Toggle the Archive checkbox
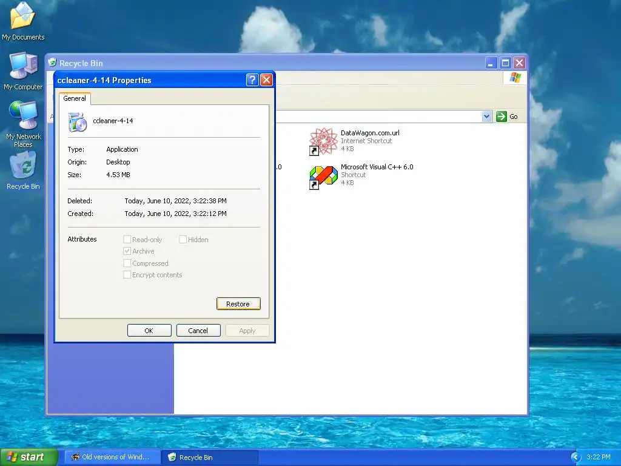This screenshot has height=466, width=621. [127, 251]
